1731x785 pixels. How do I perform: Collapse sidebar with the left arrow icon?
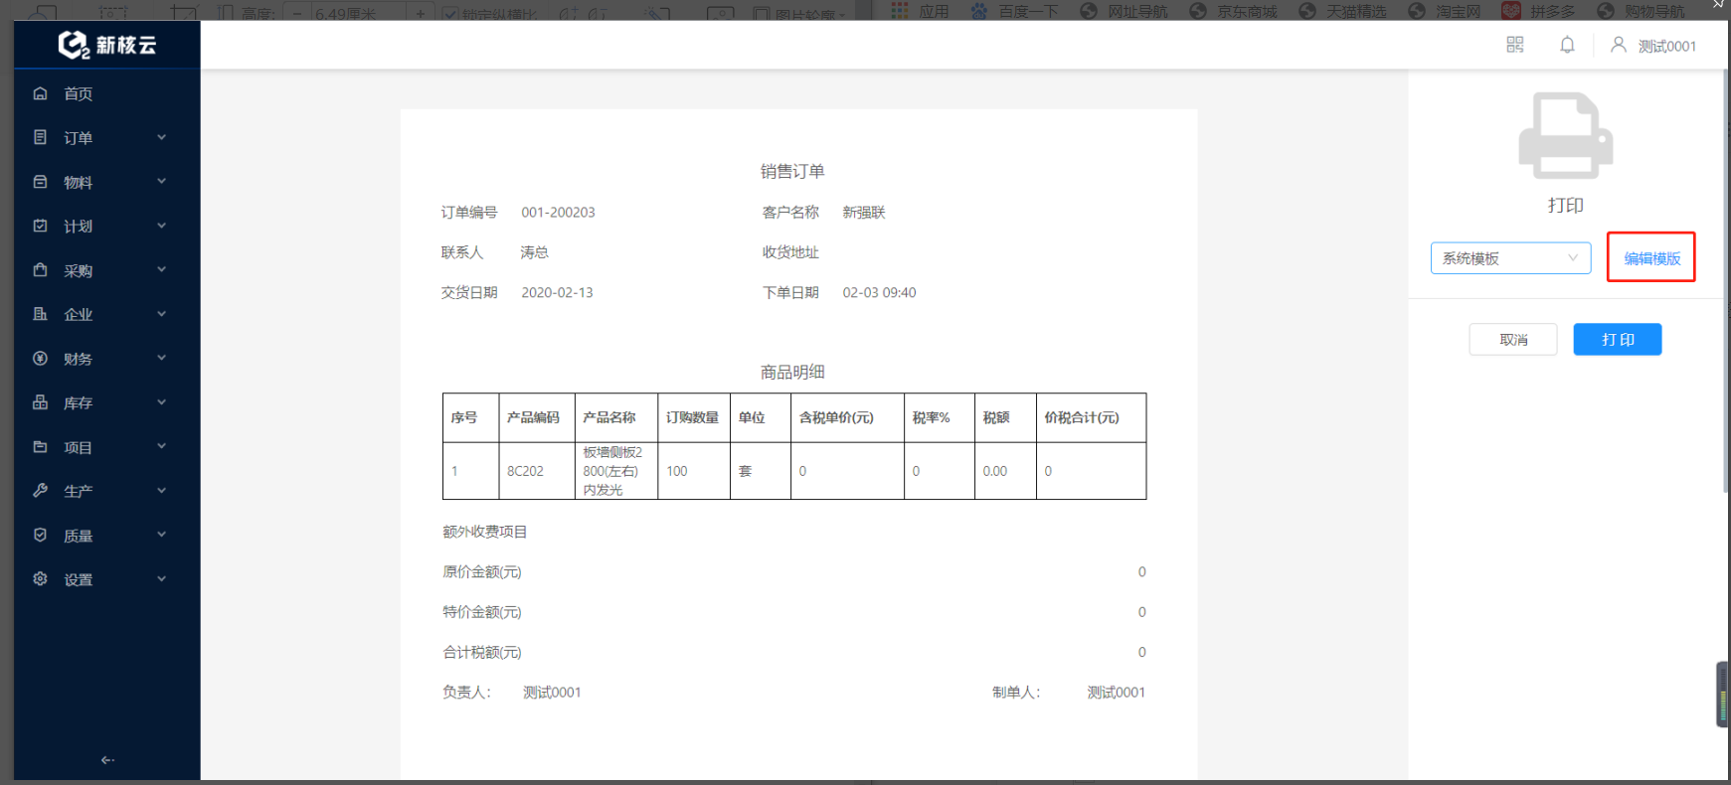[107, 760]
